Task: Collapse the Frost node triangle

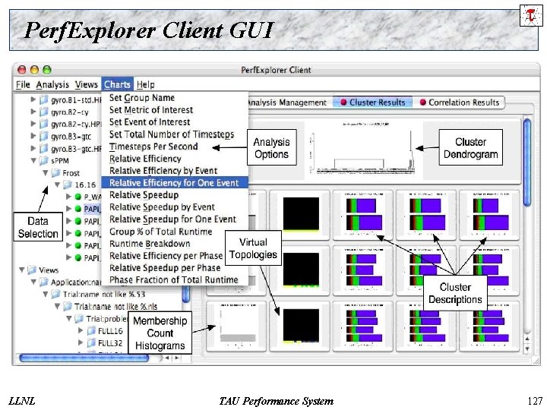Action: click(46, 173)
